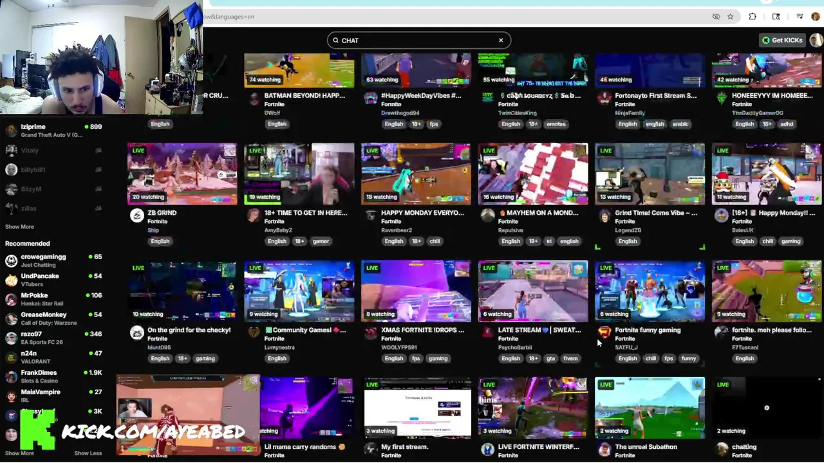Image resolution: width=824 pixels, height=463 pixels.
Task: Open BATMAN BEYOND! HAPP... stream title
Action: [304, 96]
